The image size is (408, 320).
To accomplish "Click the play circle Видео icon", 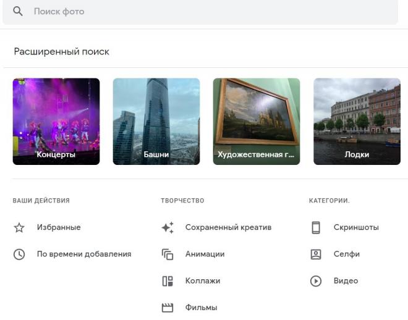I will (316, 281).
